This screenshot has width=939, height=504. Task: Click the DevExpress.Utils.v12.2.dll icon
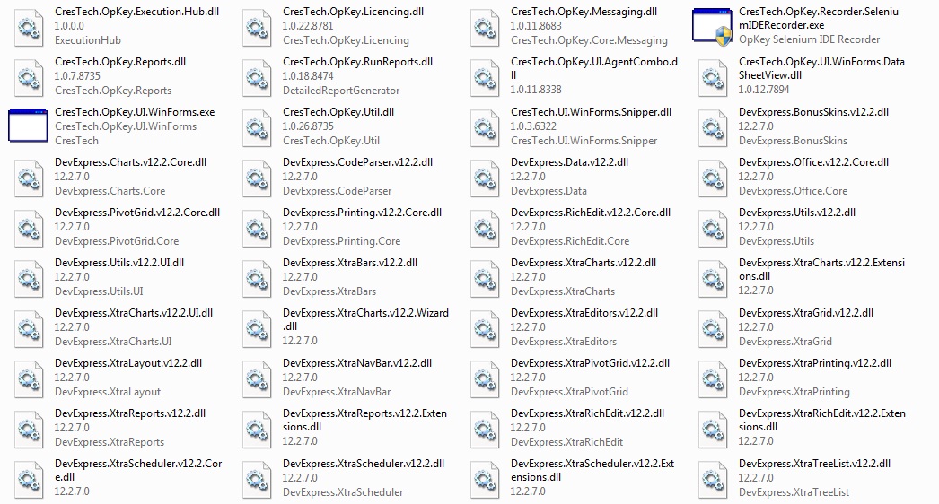713,229
